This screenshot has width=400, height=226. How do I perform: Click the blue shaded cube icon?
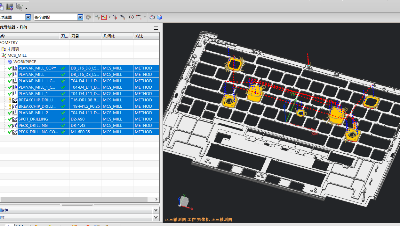click(159, 17)
